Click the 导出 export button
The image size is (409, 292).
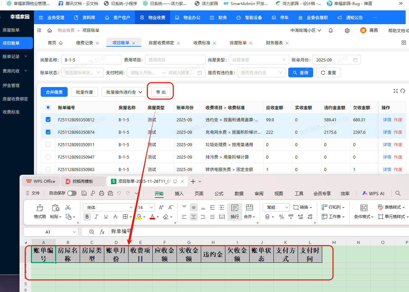pos(160,92)
